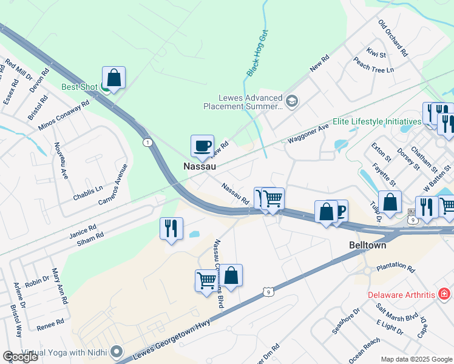The height and width of the screenshot is (364, 454).
Task: Click the Virtual Yoga with Nidhi pin
Action: point(117,352)
